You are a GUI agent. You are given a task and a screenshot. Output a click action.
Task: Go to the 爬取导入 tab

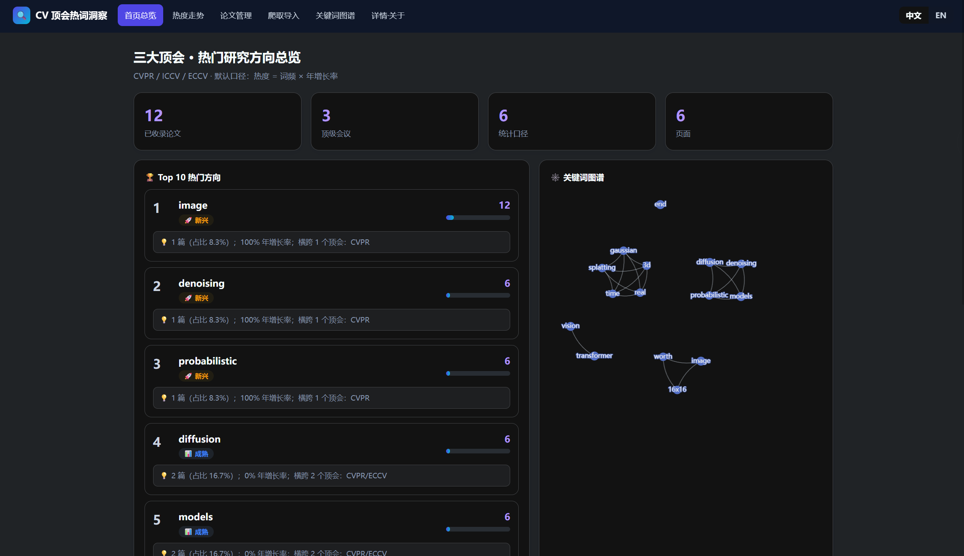tap(284, 16)
